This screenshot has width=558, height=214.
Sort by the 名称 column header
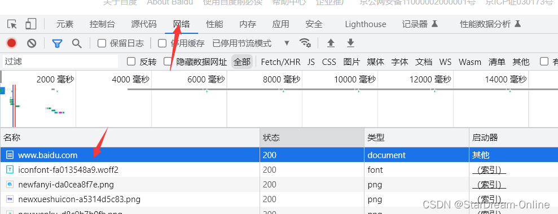click(130, 137)
